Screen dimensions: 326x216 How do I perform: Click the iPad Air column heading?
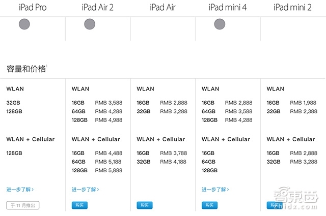pos(162,8)
